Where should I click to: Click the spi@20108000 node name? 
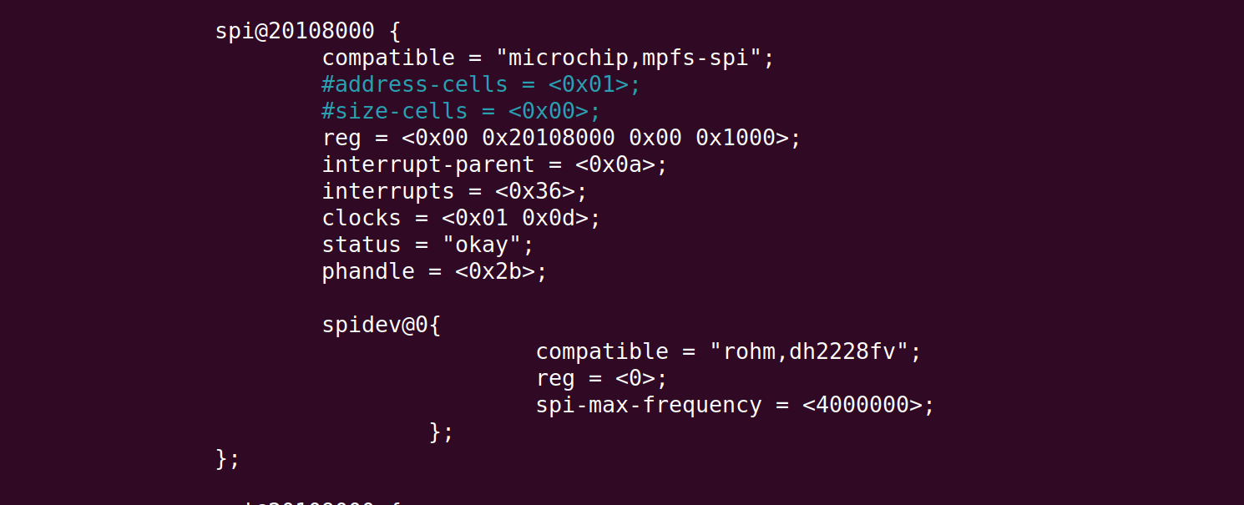(x=295, y=32)
